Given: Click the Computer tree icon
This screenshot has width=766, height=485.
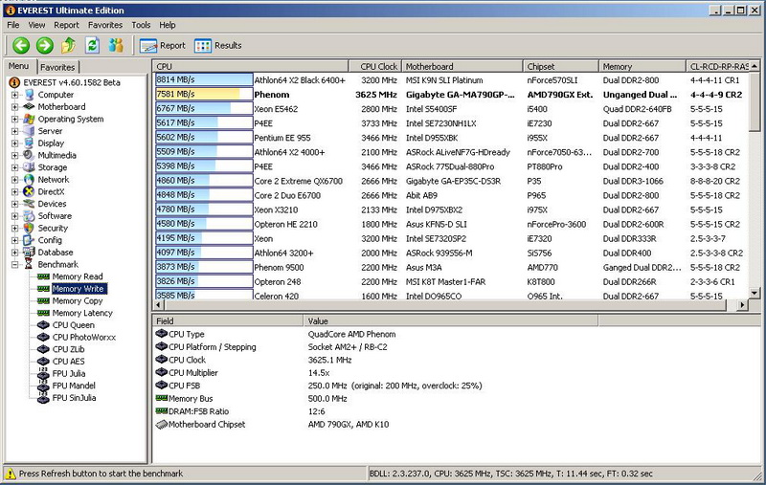Looking at the screenshot, I should (30, 95).
